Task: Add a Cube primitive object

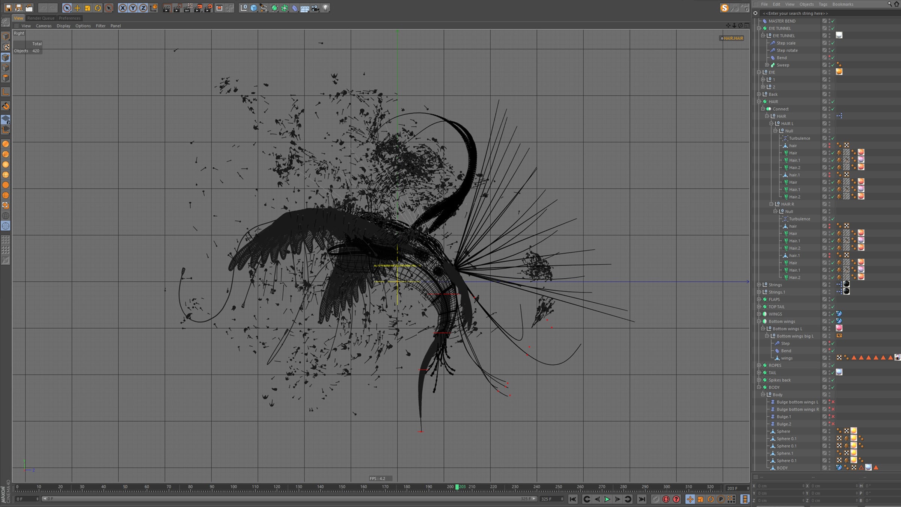Action: click(x=254, y=8)
